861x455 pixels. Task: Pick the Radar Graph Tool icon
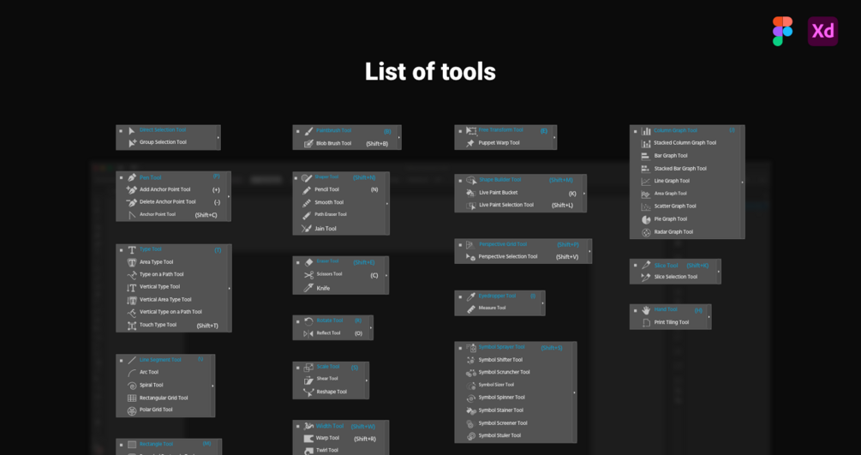pos(646,232)
